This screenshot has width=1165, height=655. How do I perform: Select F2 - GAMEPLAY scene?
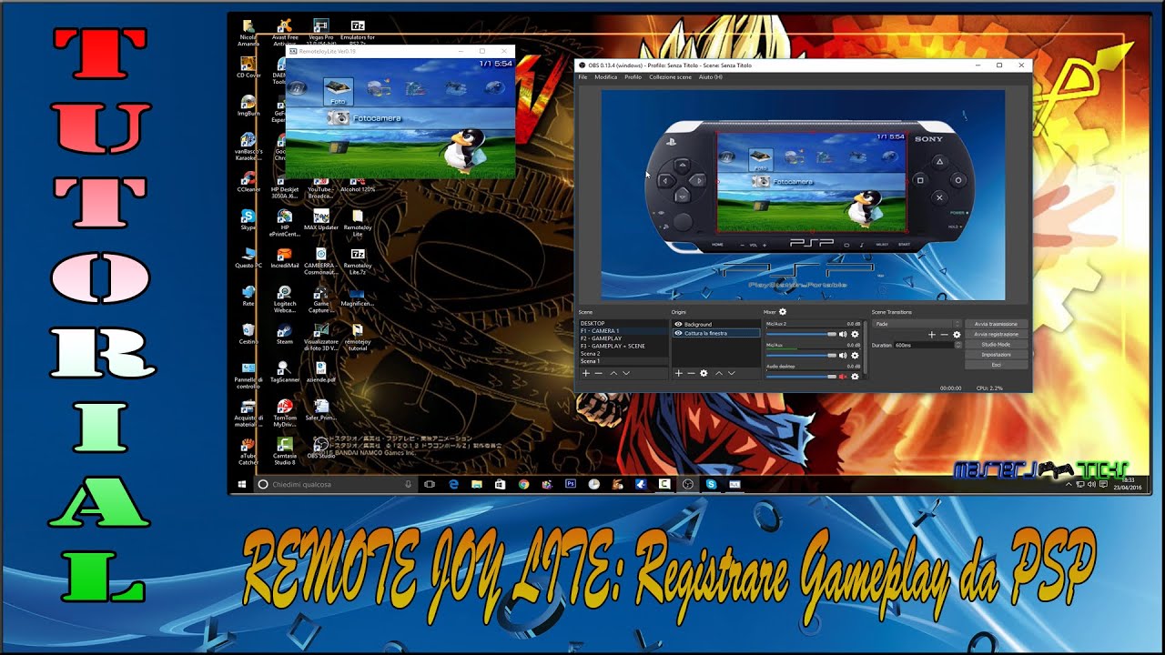tap(624, 338)
